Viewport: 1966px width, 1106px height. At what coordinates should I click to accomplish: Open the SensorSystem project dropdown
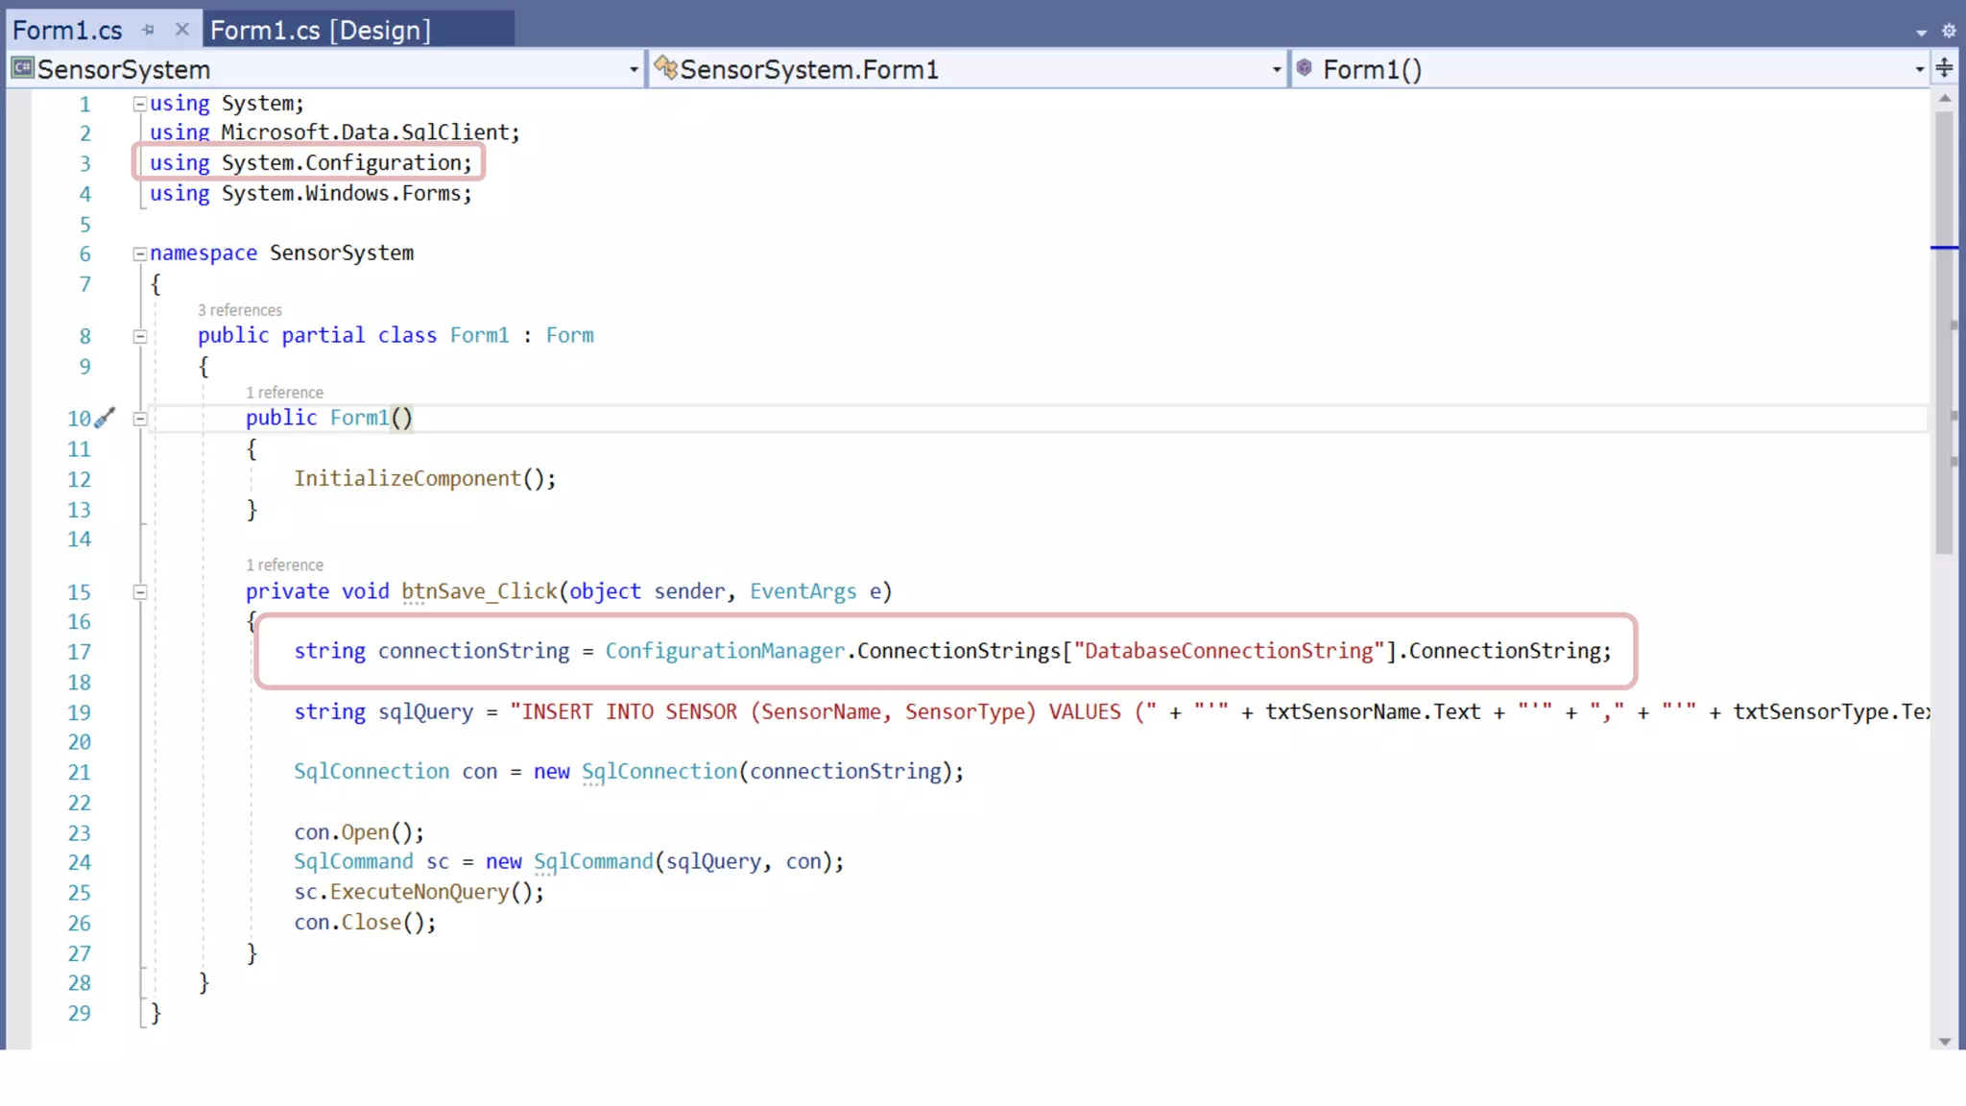click(x=634, y=69)
